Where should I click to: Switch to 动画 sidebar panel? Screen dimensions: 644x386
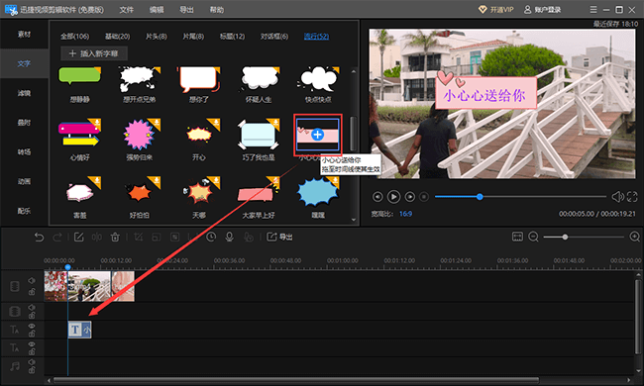(24, 181)
